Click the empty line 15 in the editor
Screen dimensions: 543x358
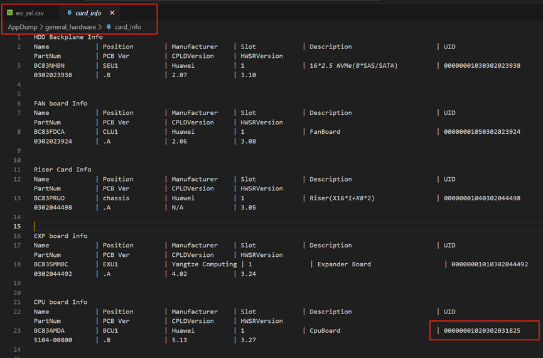pos(188,226)
